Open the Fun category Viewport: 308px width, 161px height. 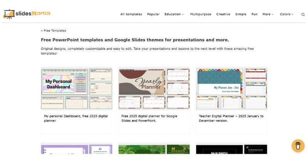point(254,15)
